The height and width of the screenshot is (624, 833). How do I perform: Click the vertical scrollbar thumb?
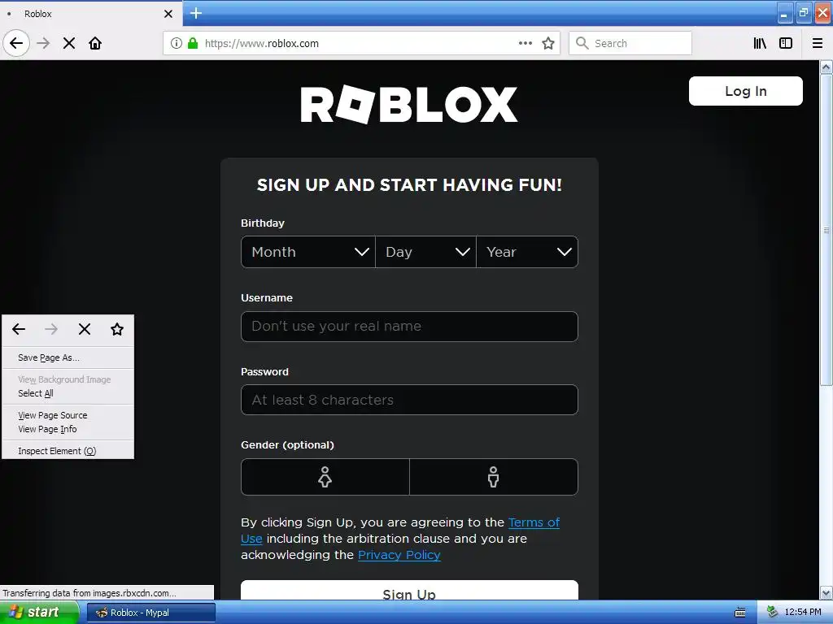tap(826, 230)
